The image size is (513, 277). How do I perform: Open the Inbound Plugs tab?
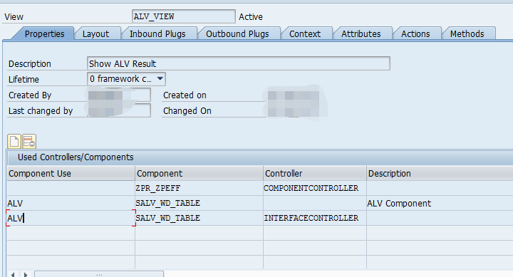[x=157, y=33]
